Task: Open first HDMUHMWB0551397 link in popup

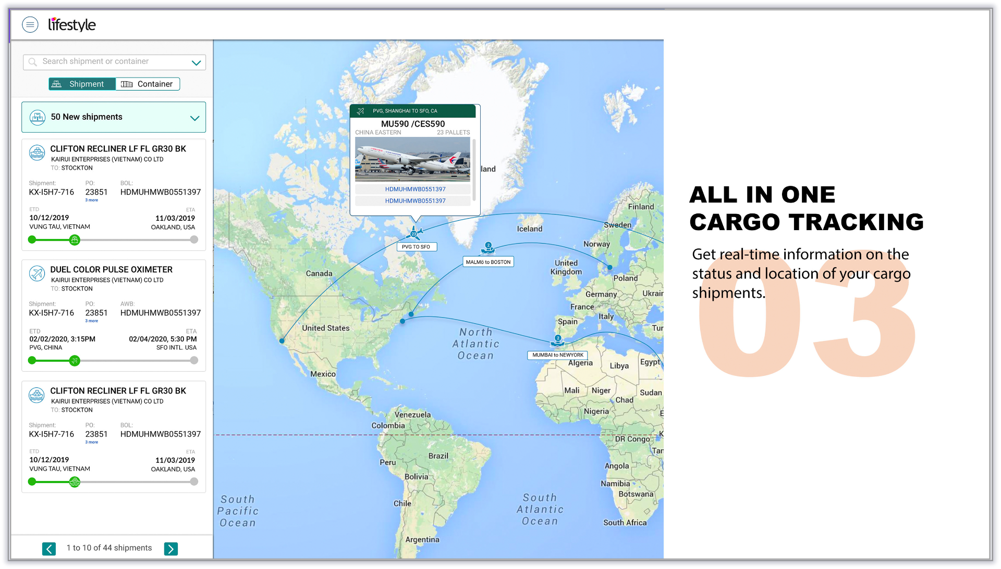Action: coord(415,189)
